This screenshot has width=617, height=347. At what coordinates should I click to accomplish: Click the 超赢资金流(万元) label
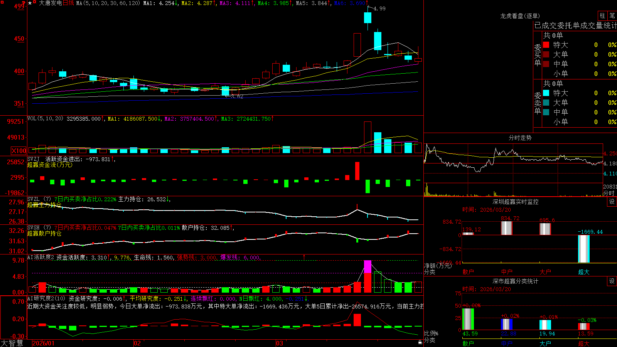coord(50,165)
